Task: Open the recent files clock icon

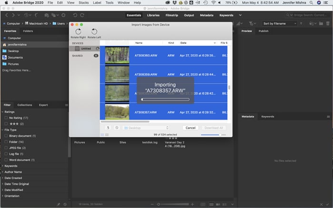Action: (26, 15)
